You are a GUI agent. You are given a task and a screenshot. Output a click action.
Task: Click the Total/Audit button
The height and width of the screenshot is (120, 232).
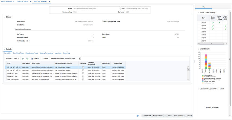point(147,116)
